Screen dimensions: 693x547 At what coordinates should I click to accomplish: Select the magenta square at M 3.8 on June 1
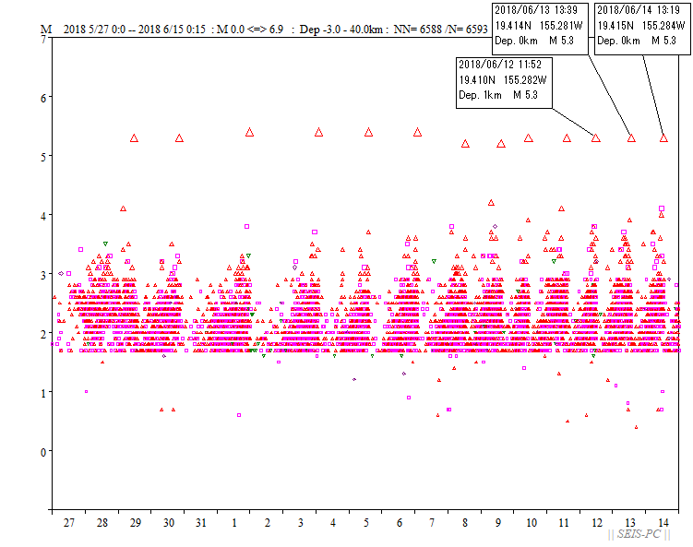point(246,226)
